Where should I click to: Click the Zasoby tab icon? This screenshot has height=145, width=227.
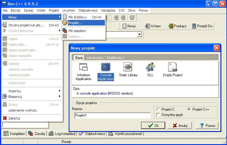(x=30, y=134)
